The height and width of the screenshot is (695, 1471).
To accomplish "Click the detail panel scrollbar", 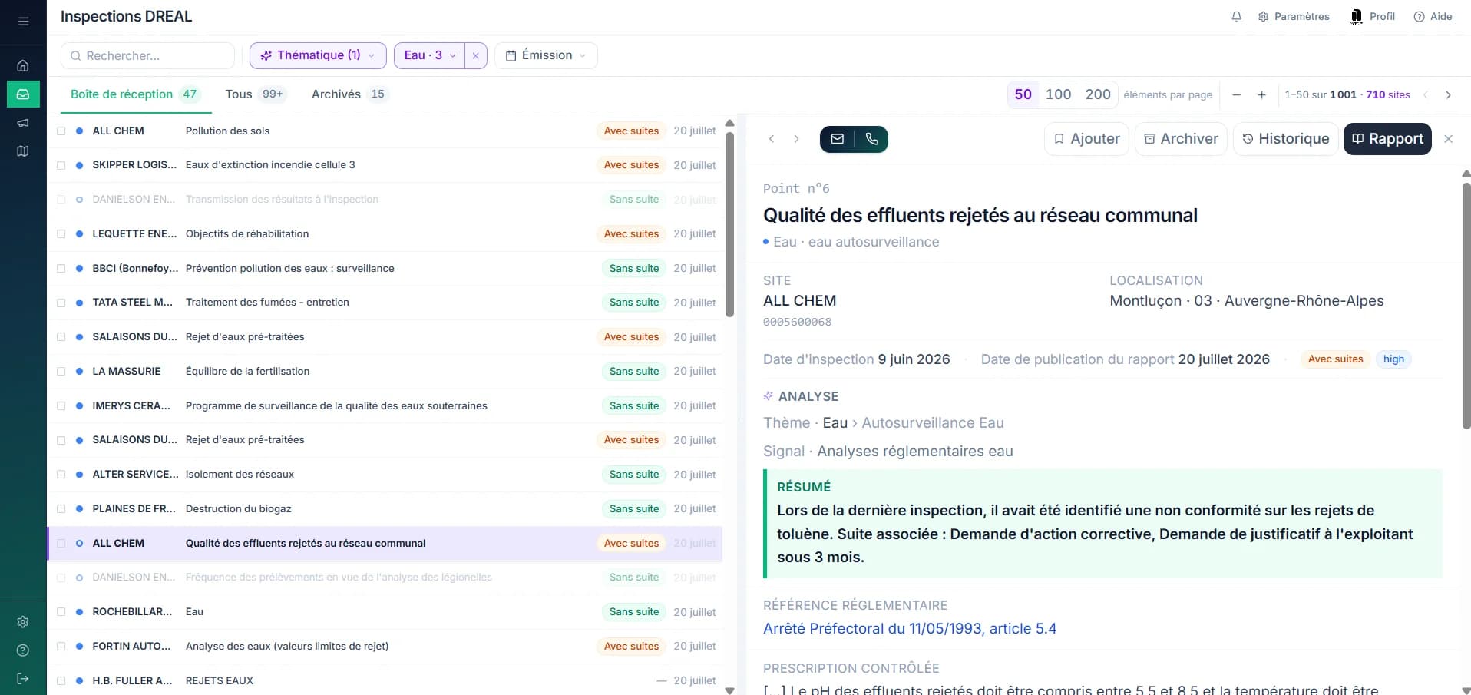I will (1466, 306).
